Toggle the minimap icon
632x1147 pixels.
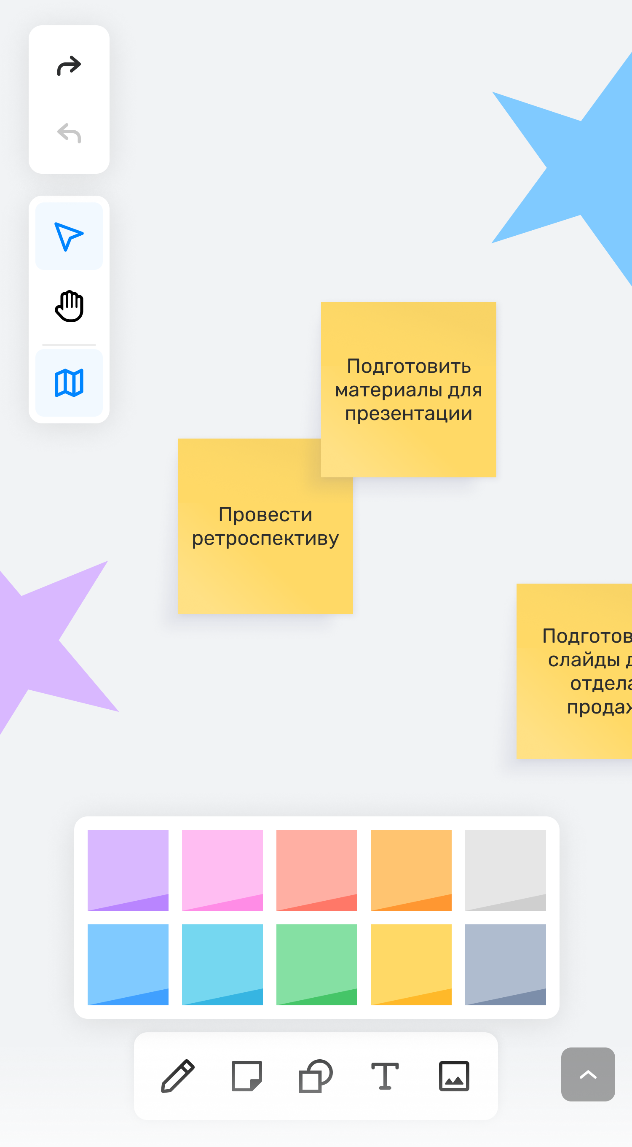[x=69, y=382]
